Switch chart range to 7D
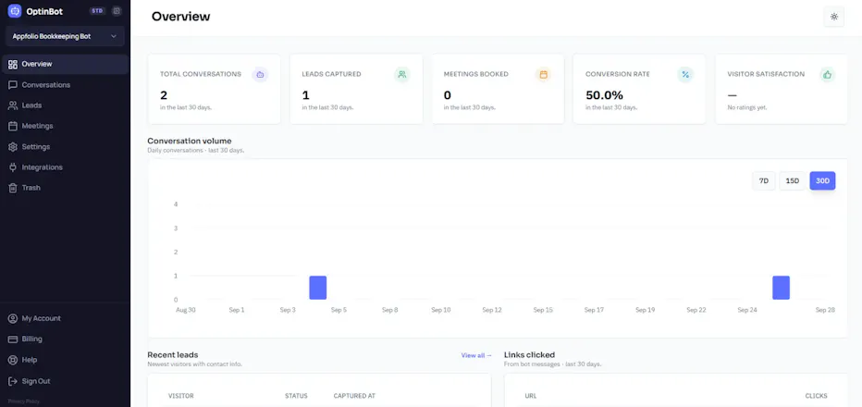This screenshot has height=407, width=862. click(x=764, y=181)
